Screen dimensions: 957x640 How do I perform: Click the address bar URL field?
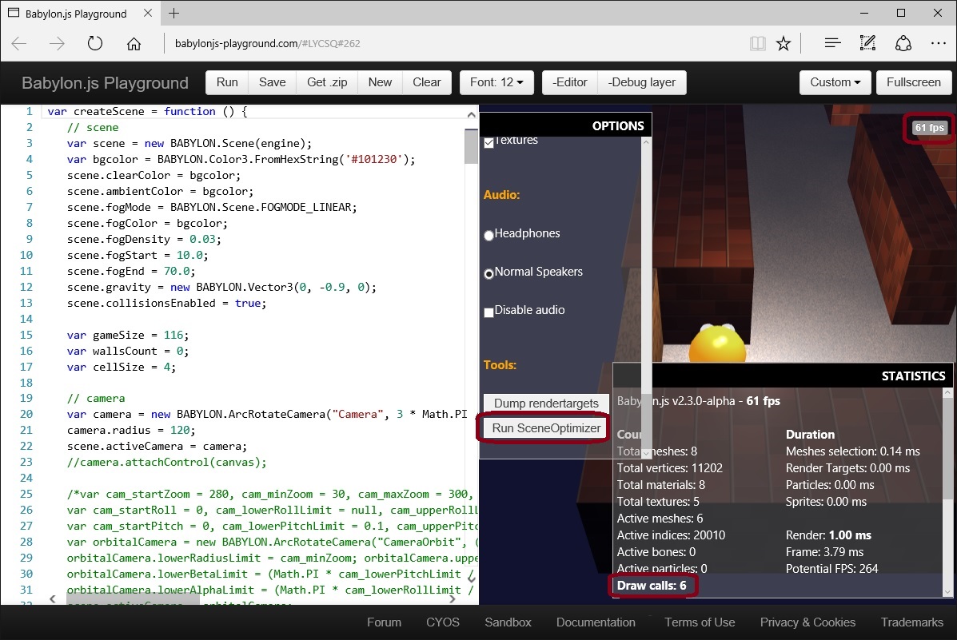click(x=452, y=43)
